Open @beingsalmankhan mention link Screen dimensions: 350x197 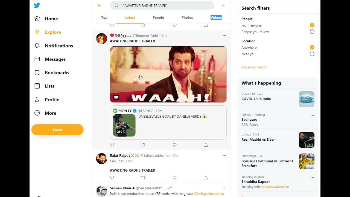coord(209,194)
